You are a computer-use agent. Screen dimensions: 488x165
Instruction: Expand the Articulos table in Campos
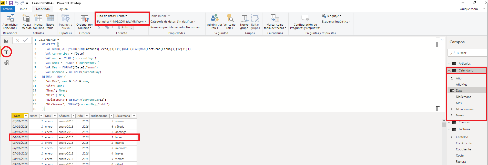pyautogui.click(x=449, y=64)
